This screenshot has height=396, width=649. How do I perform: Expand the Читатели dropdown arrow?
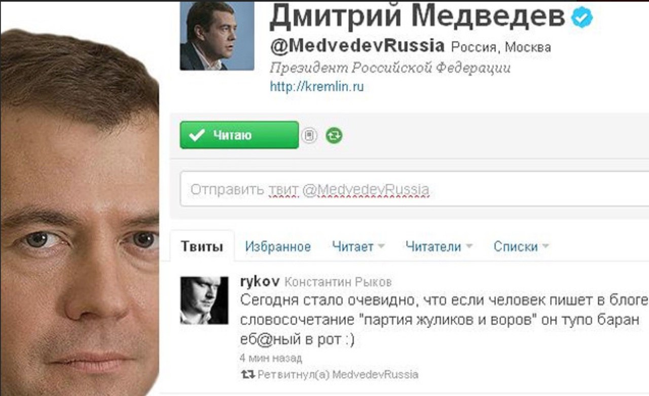[x=469, y=247]
